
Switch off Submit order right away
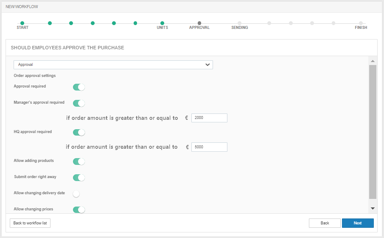tap(79, 178)
